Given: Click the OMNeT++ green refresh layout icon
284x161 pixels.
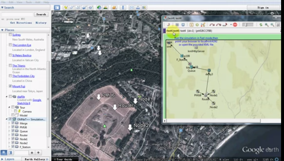Looking at the screenshot, I should [261, 25].
